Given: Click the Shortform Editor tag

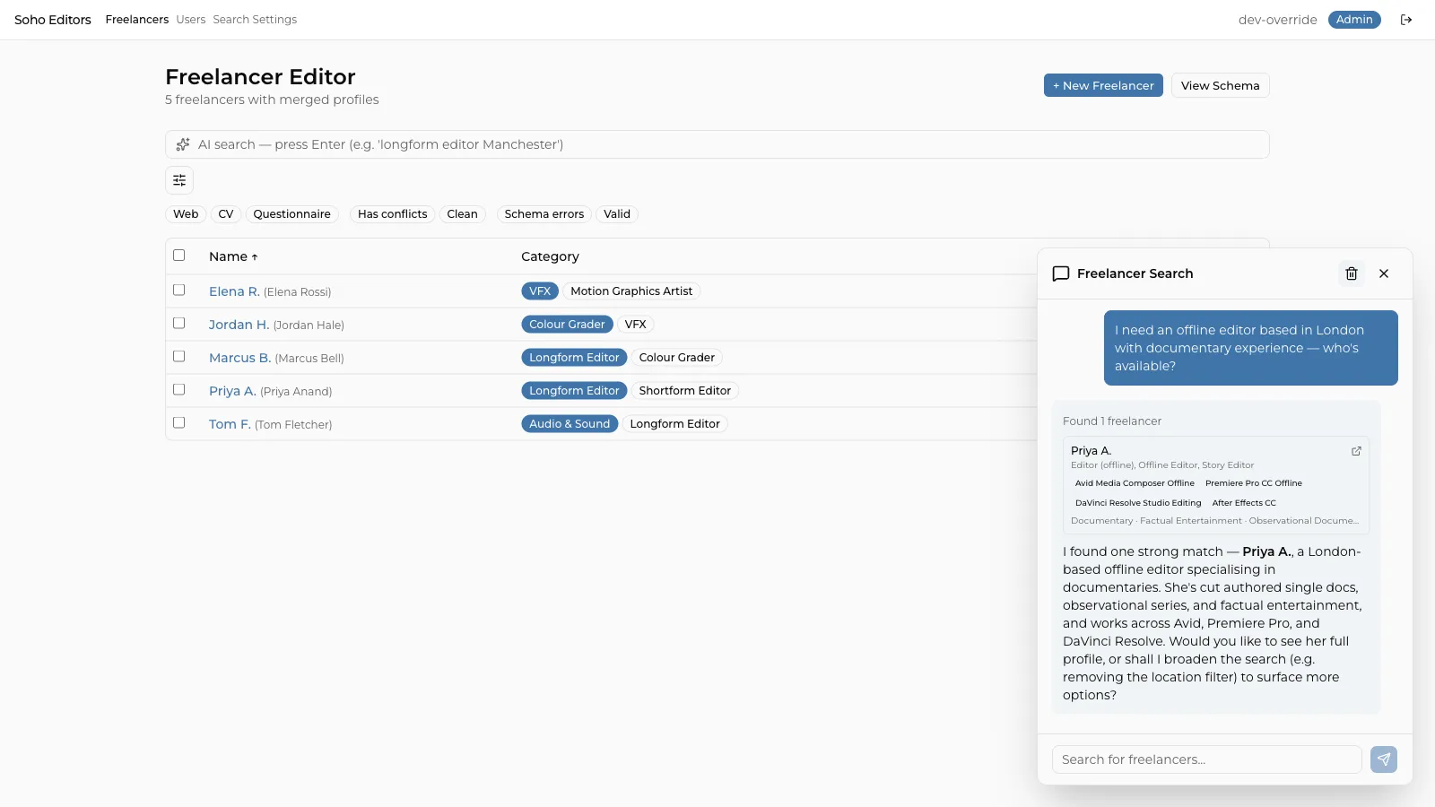Looking at the screenshot, I should (x=684, y=391).
